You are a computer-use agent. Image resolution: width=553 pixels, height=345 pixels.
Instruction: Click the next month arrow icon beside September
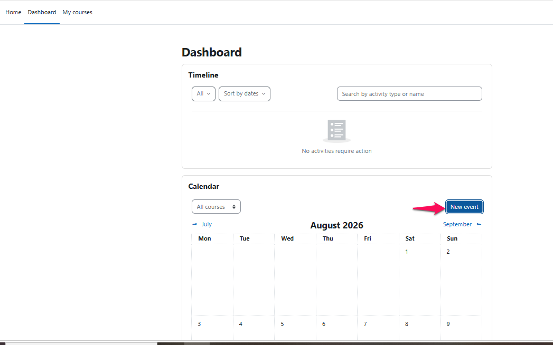[x=479, y=224]
